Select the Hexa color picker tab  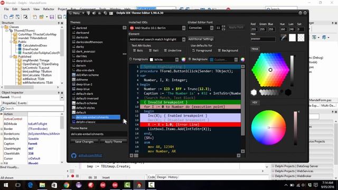tap(255, 49)
